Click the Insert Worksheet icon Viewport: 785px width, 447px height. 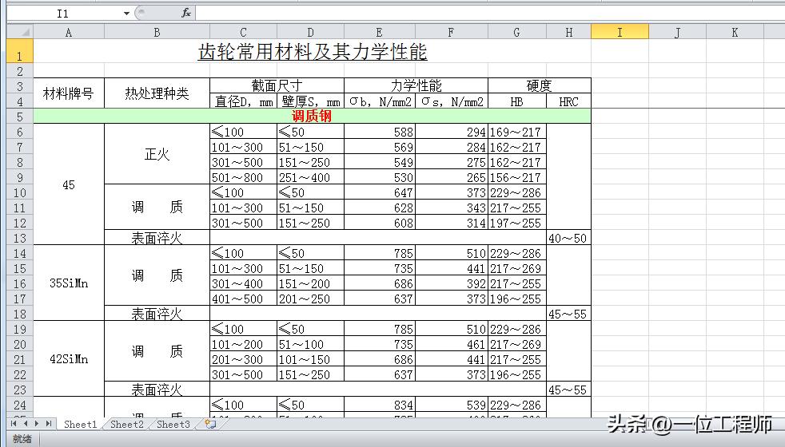(x=211, y=424)
